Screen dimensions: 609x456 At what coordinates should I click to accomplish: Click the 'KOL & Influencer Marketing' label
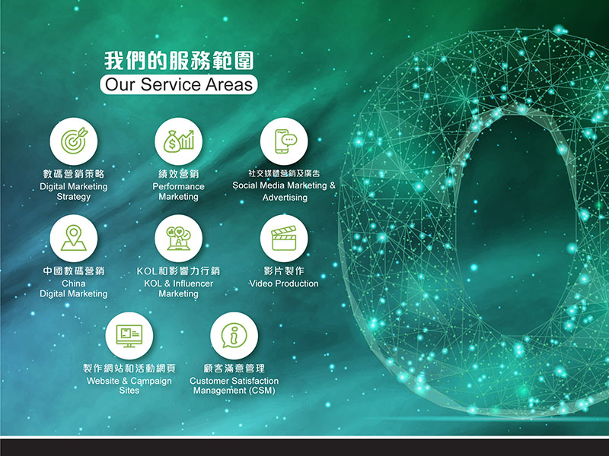[x=178, y=289]
